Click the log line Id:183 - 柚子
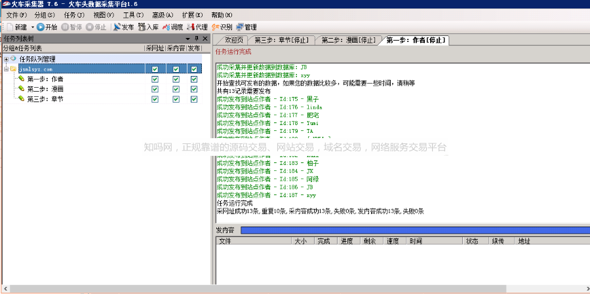Viewport: 590px width, 294px height. coord(268,163)
